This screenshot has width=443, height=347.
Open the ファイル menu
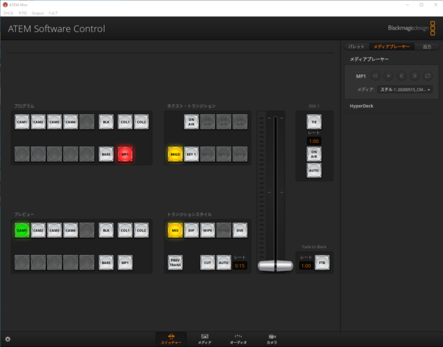(8, 13)
